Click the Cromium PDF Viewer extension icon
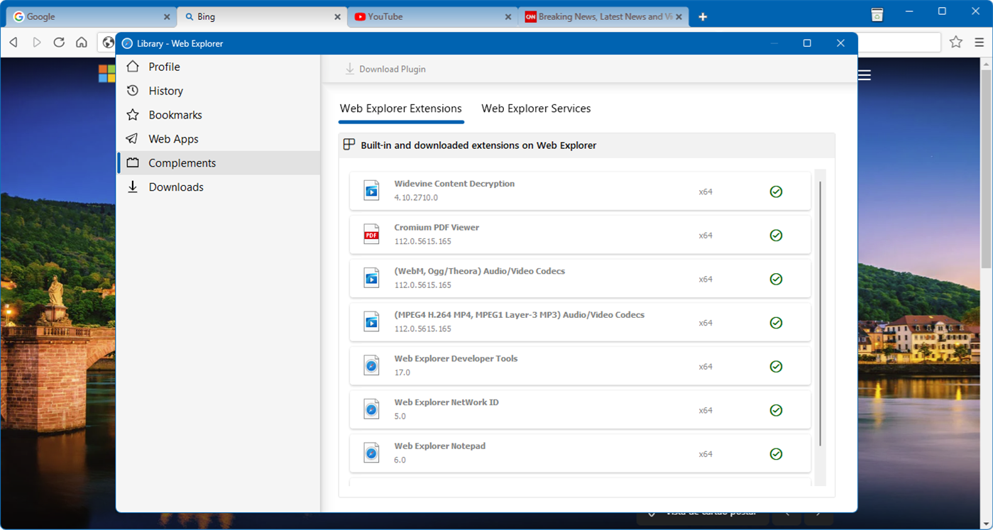993x530 pixels. [371, 234]
